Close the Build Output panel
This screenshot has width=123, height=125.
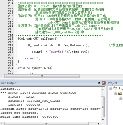coord(104,83)
